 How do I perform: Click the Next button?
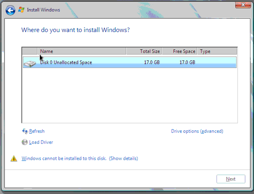pos(231,179)
